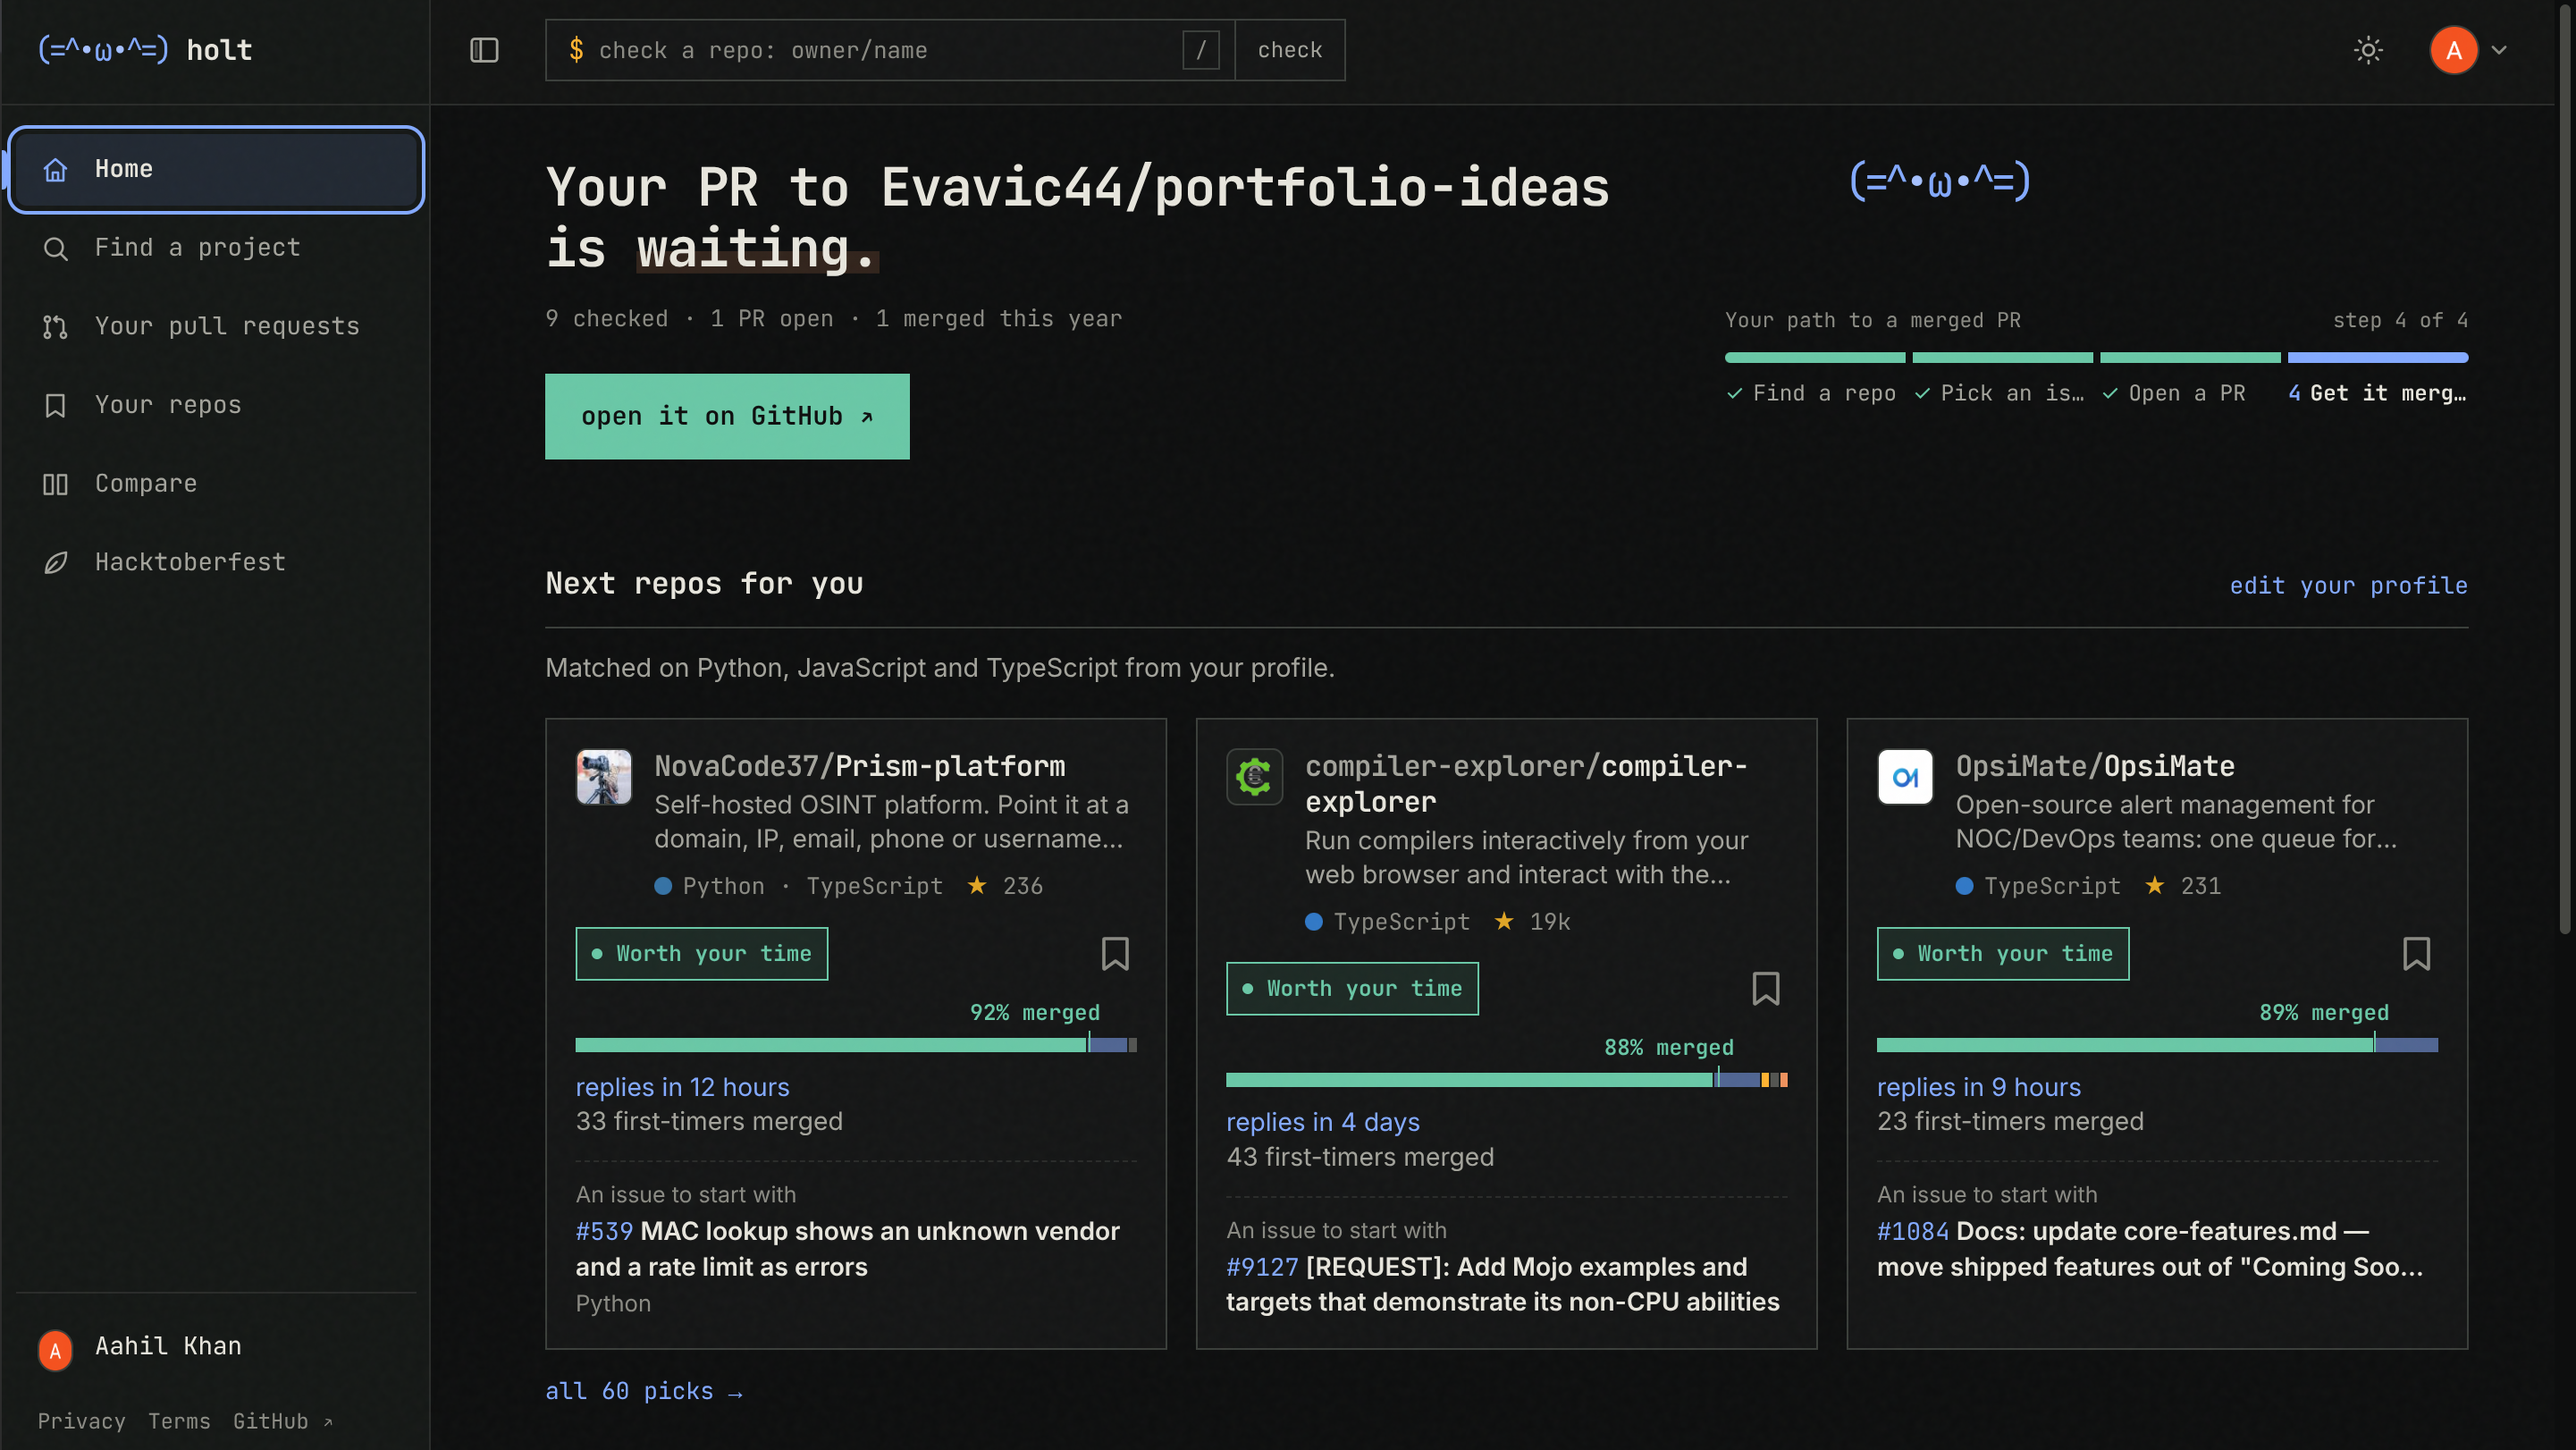Image resolution: width=2576 pixels, height=1450 pixels.
Task: Click OpsiMate repo logo icon
Action: click(x=1905, y=777)
